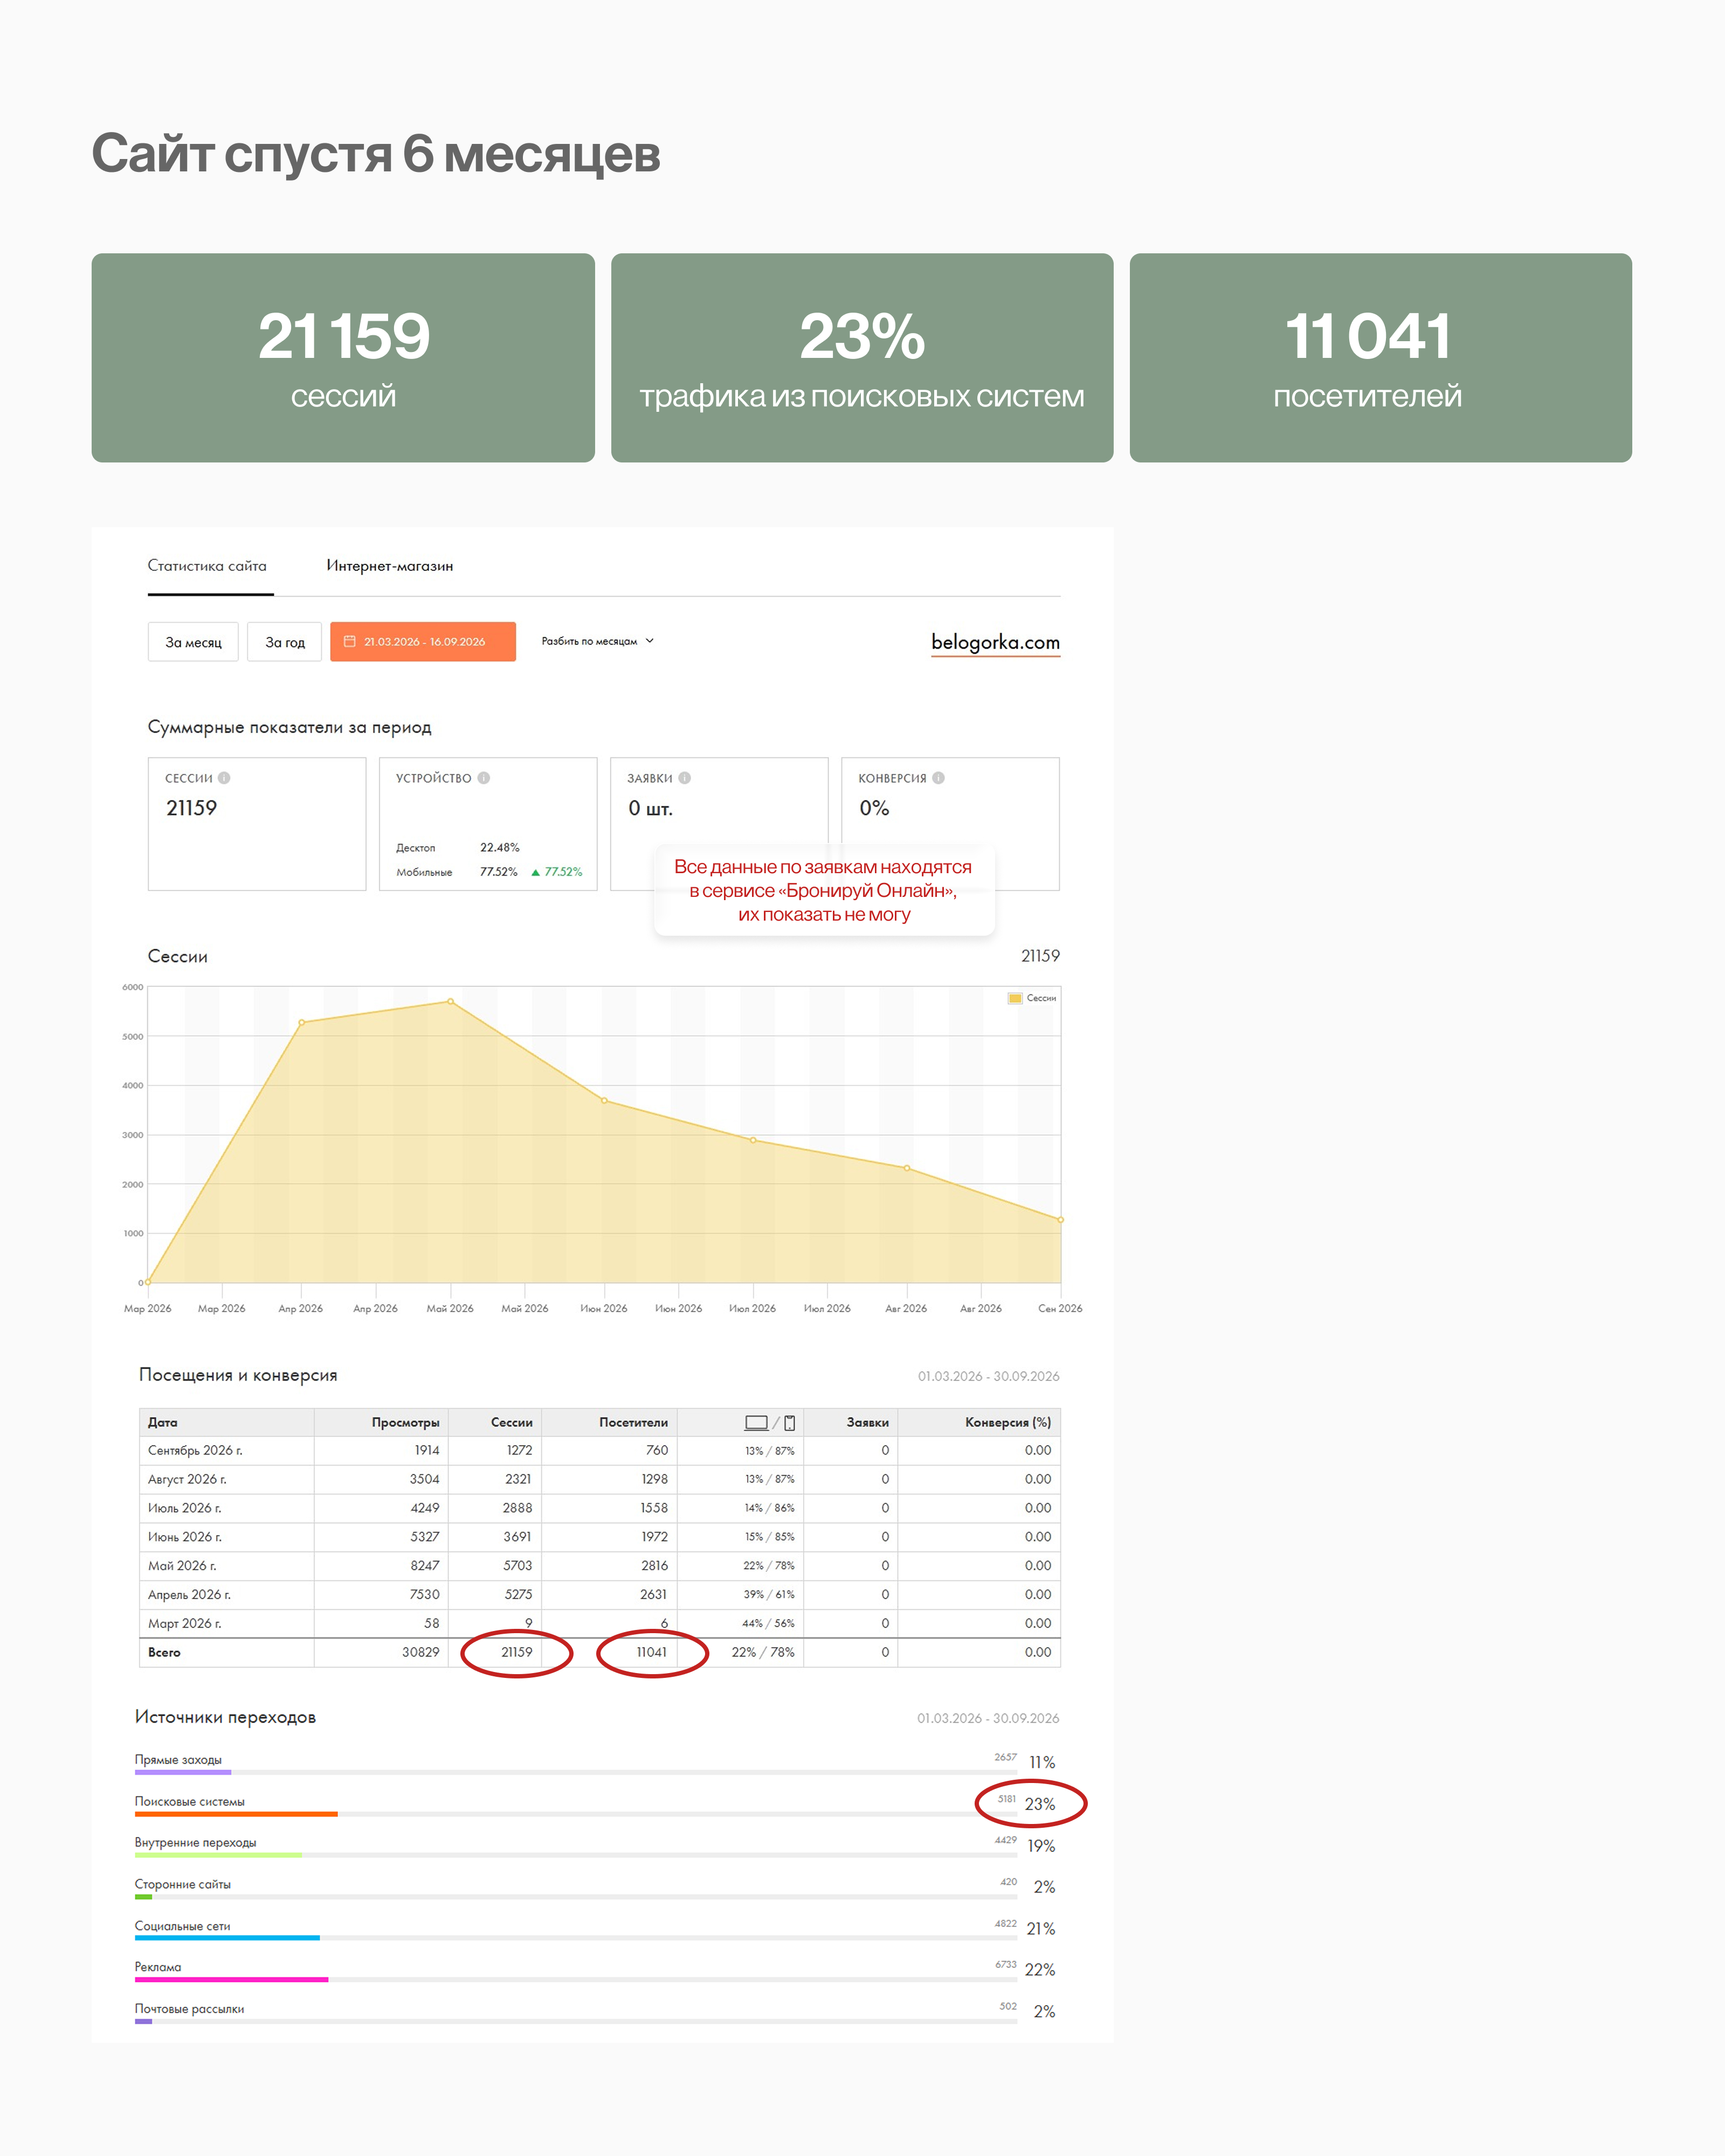Screen dimensions: 1725x2156
Task: Click the mobile phone icon in table header
Action: point(790,1423)
